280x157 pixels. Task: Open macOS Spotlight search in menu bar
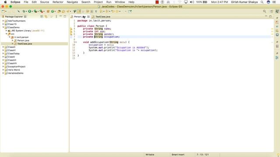(262, 2)
